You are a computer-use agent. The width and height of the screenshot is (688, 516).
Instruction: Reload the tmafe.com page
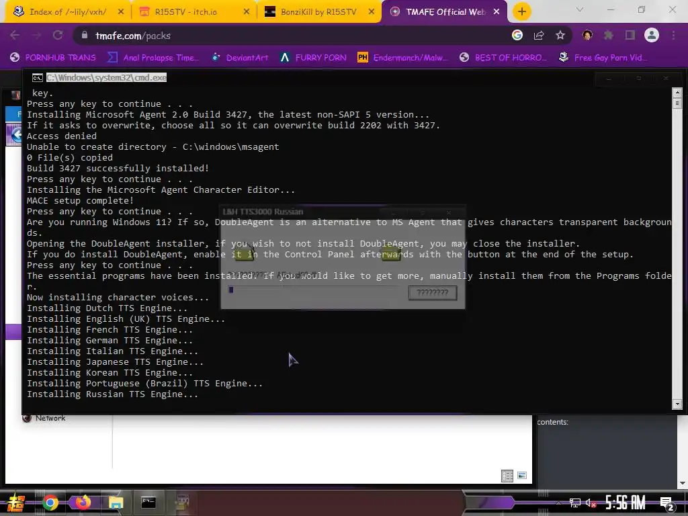(58, 36)
